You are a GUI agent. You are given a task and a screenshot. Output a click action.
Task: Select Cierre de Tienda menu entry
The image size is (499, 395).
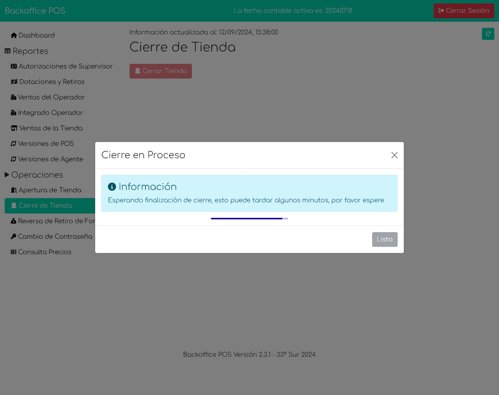pyautogui.click(x=50, y=205)
